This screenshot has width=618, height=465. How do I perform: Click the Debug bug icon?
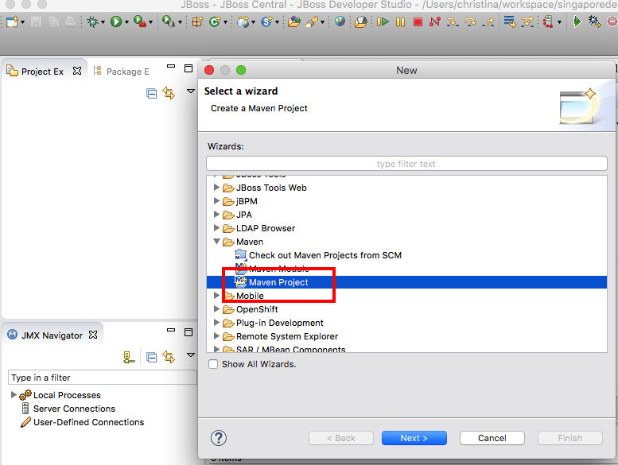tap(93, 21)
